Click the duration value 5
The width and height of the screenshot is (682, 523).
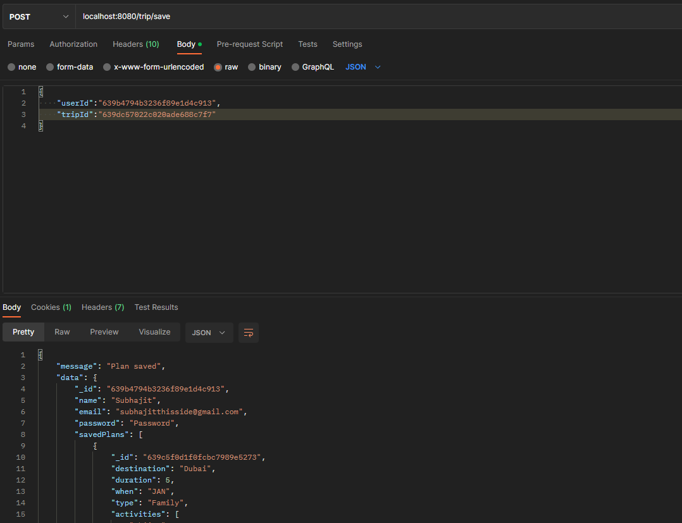click(168, 480)
